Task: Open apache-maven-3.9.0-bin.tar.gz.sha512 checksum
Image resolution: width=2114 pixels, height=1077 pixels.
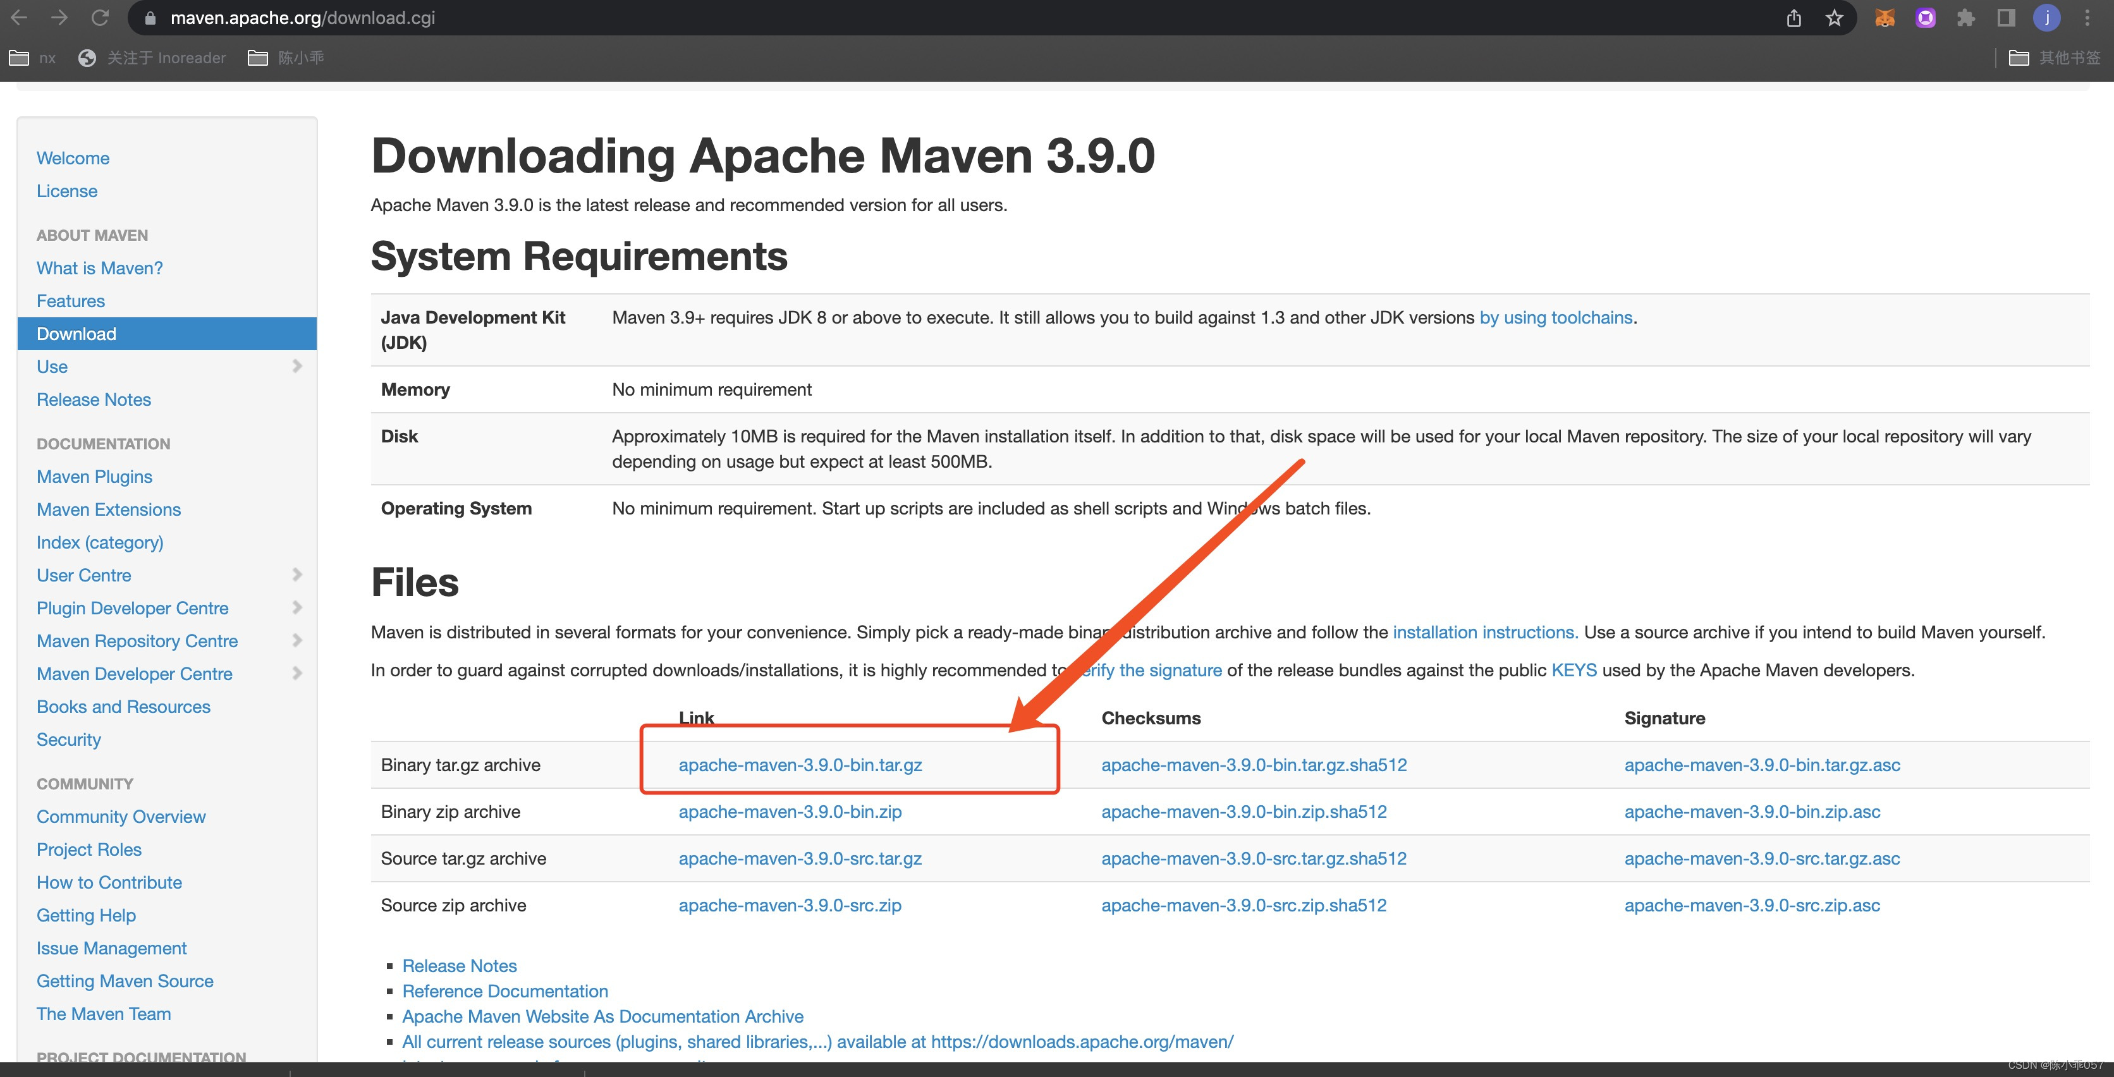Action: point(1254,765)
